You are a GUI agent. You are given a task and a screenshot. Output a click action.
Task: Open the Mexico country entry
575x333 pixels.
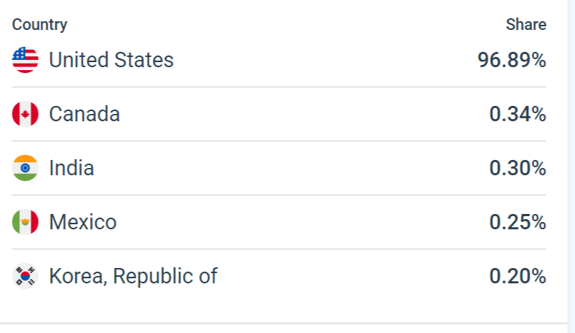click(x=83, y=222)
